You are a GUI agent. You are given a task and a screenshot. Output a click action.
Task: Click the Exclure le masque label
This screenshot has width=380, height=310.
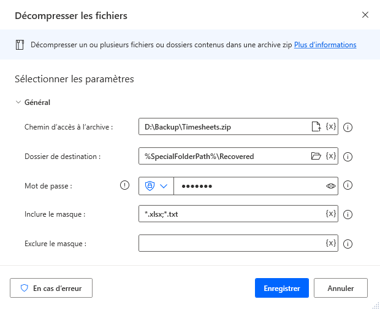coord(55,244)
